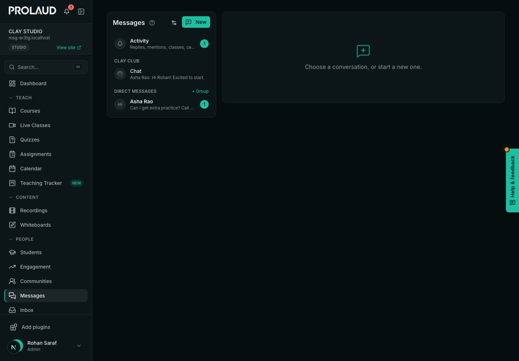Click the Calendar icon in sidebar
Viewport: 519px width, 361px height.
[x=12, y=169]
